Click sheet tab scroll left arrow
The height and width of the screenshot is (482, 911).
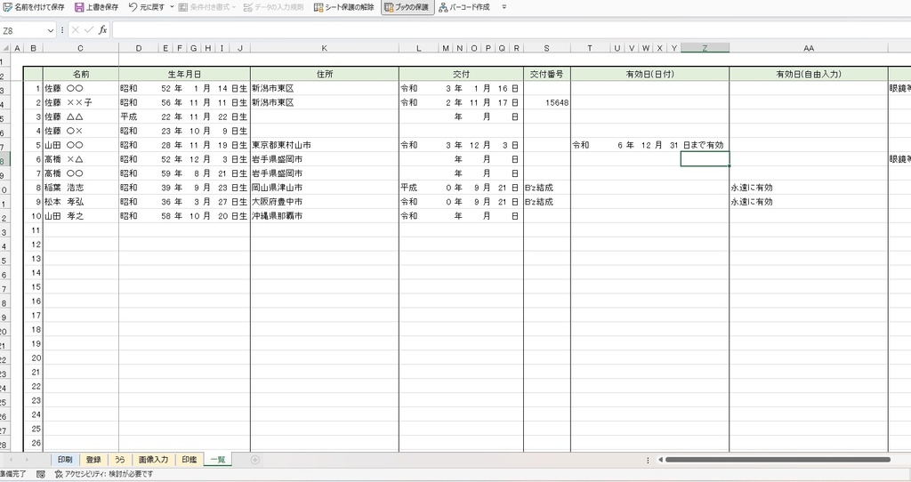pyautogui.click(x=11, y=460)
